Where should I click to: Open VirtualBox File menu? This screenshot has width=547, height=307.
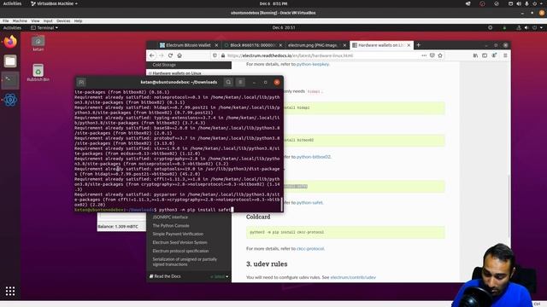(x=6, y=20)
